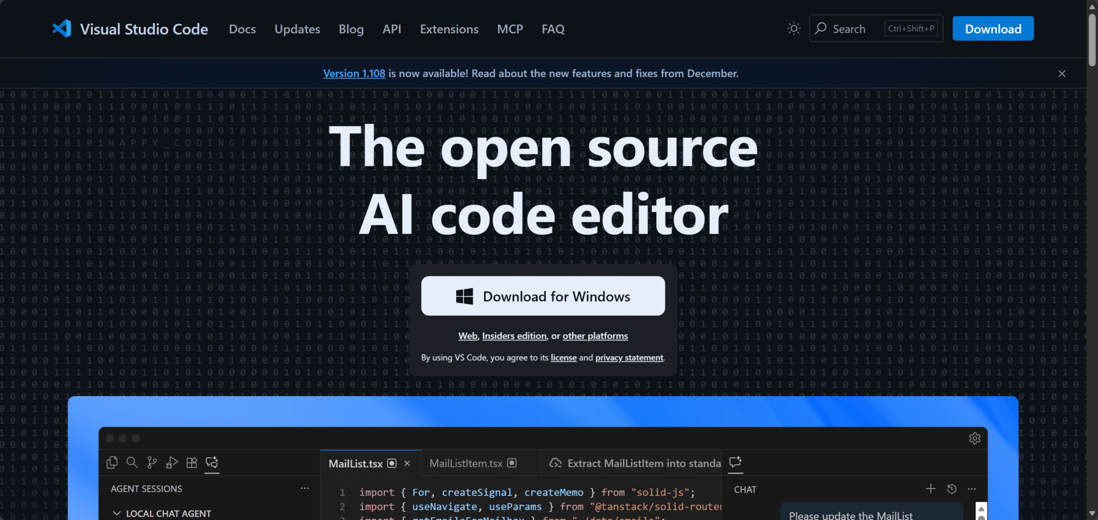
Task: Click line number 1 in the editor gutter
Action: pos(342,492)
